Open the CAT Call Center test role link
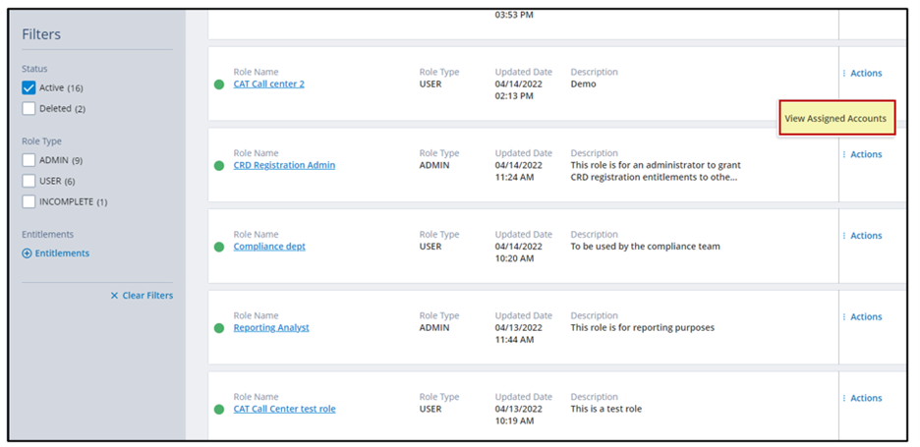The height and width of the screenshot is (447, 920). pyautogui.click(x=284, y=409)
